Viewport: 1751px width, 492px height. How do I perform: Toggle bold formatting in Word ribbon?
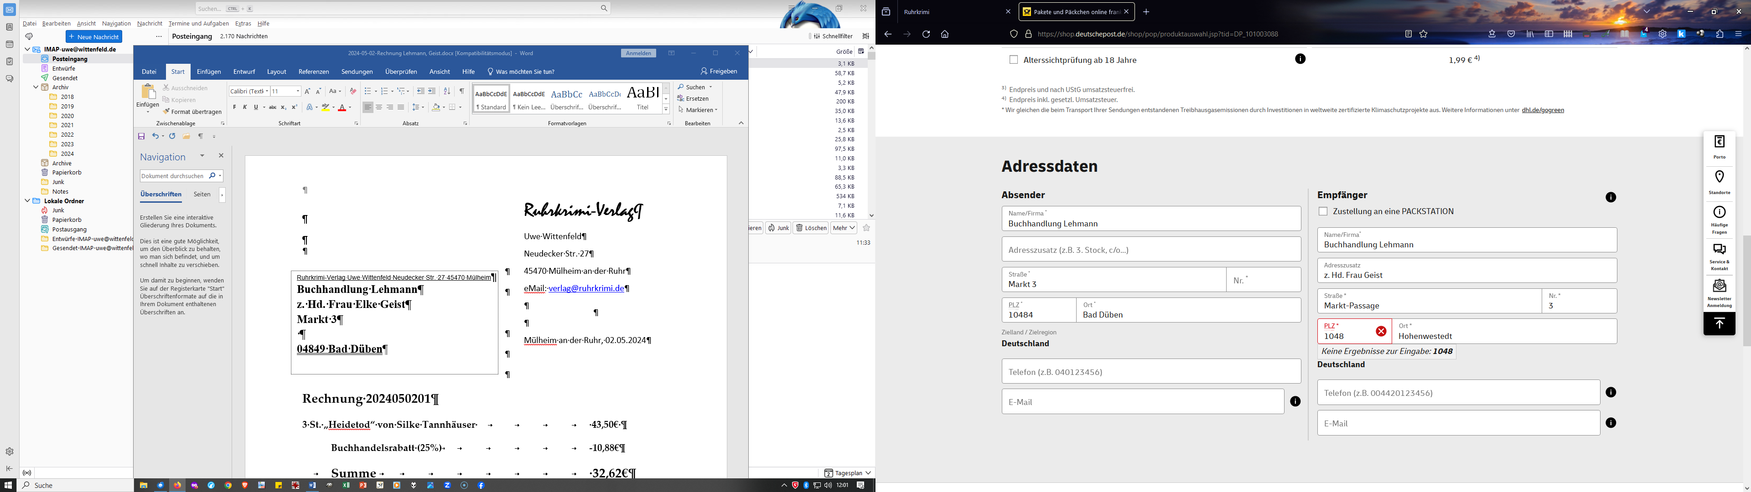click(x=234, y=108)
